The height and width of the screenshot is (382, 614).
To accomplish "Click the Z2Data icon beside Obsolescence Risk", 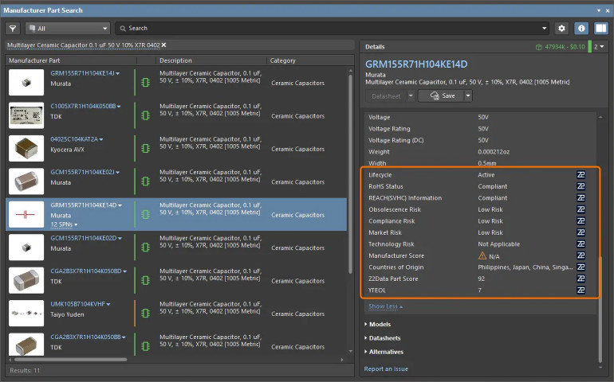I will 581,209.
